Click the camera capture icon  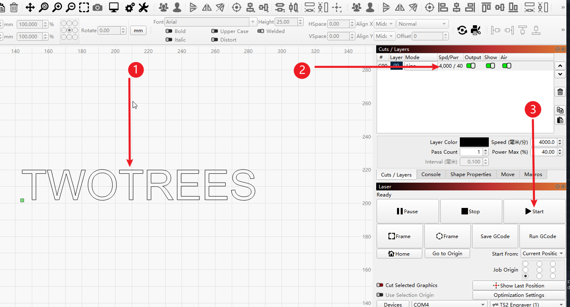point(98,7)
